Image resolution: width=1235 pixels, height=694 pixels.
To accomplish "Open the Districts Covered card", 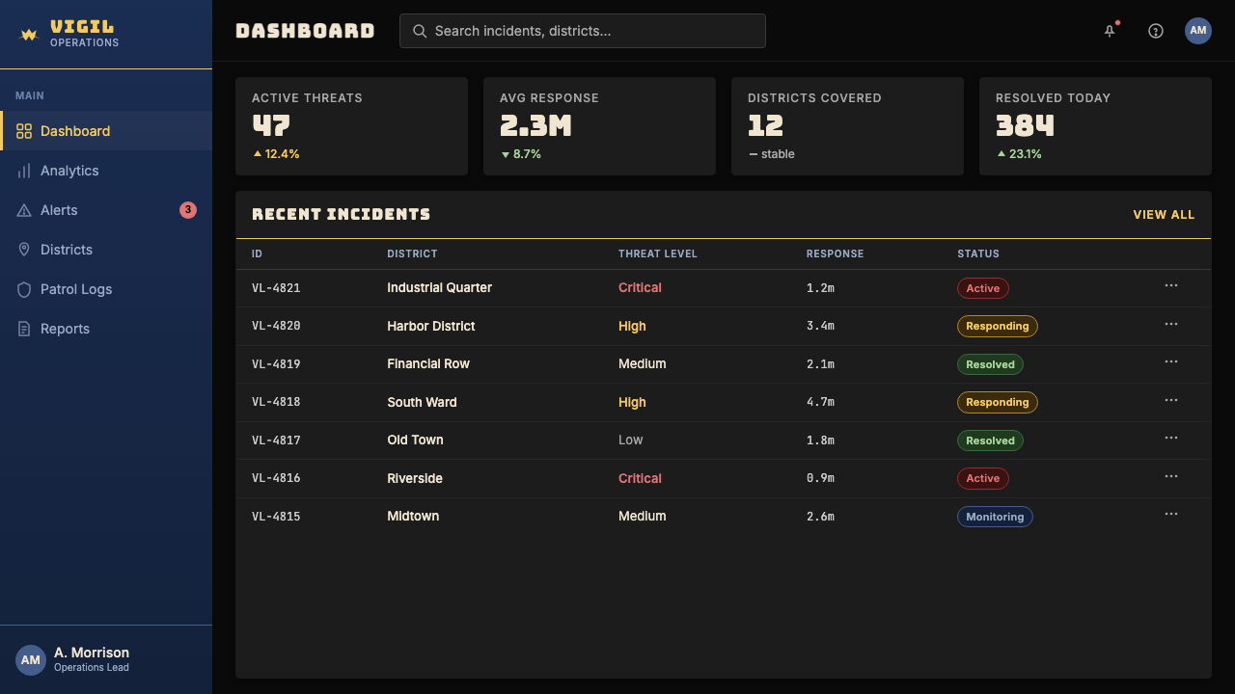I will tap(847, 126).
